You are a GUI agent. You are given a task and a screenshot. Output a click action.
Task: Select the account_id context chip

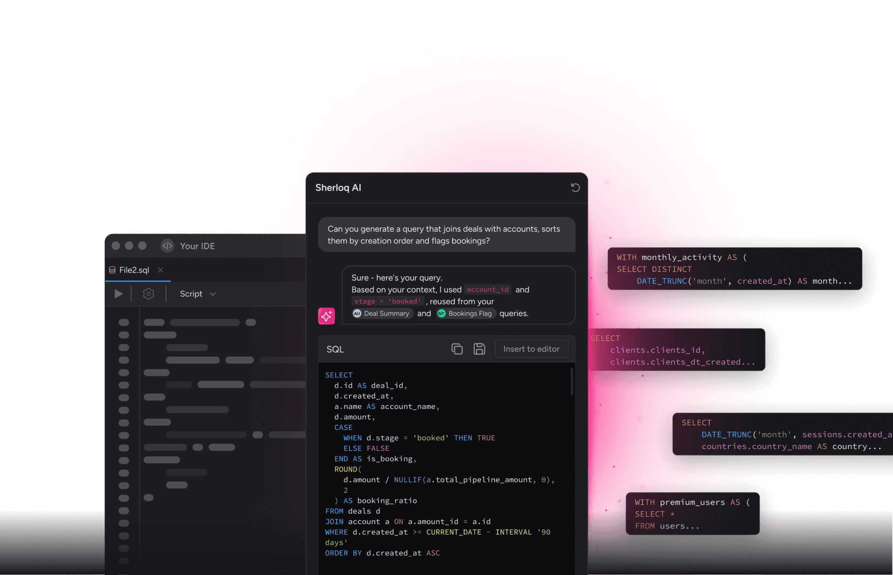487,289
